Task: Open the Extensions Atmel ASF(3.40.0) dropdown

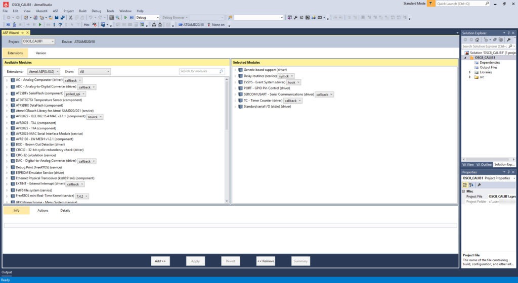Action: (44, 72)
